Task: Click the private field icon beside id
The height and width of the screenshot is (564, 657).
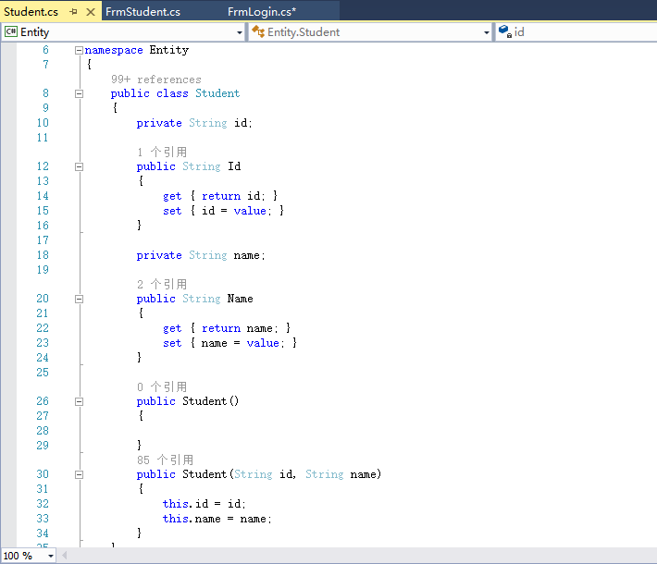Action: click(505, 31)
